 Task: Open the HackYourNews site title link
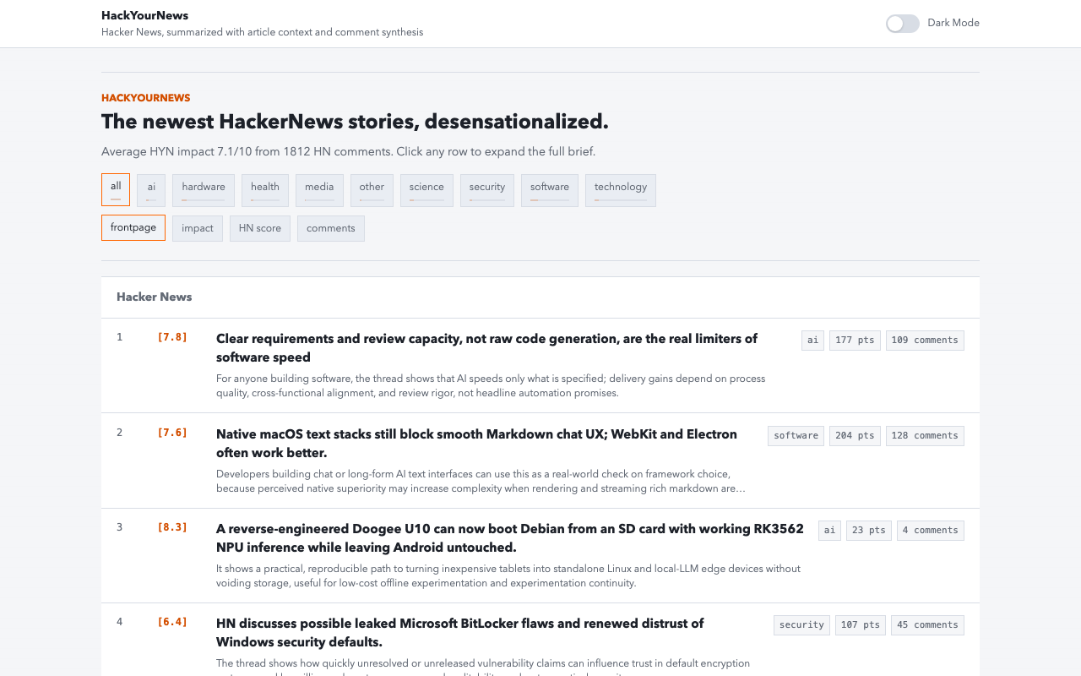[x=144, y=15]
